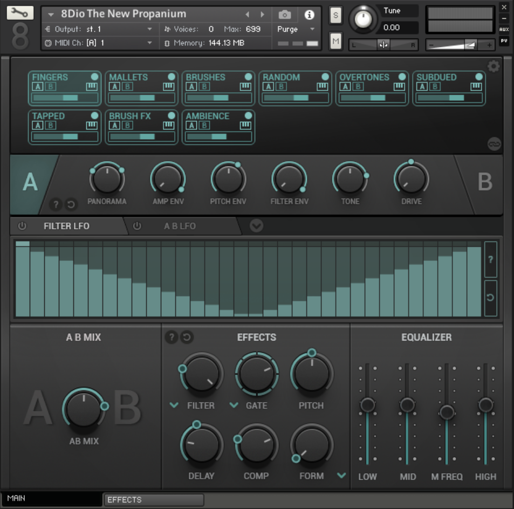Open keyboard range icon for SUBDUED
Screen dimensions: 514x509
point(476,86)
